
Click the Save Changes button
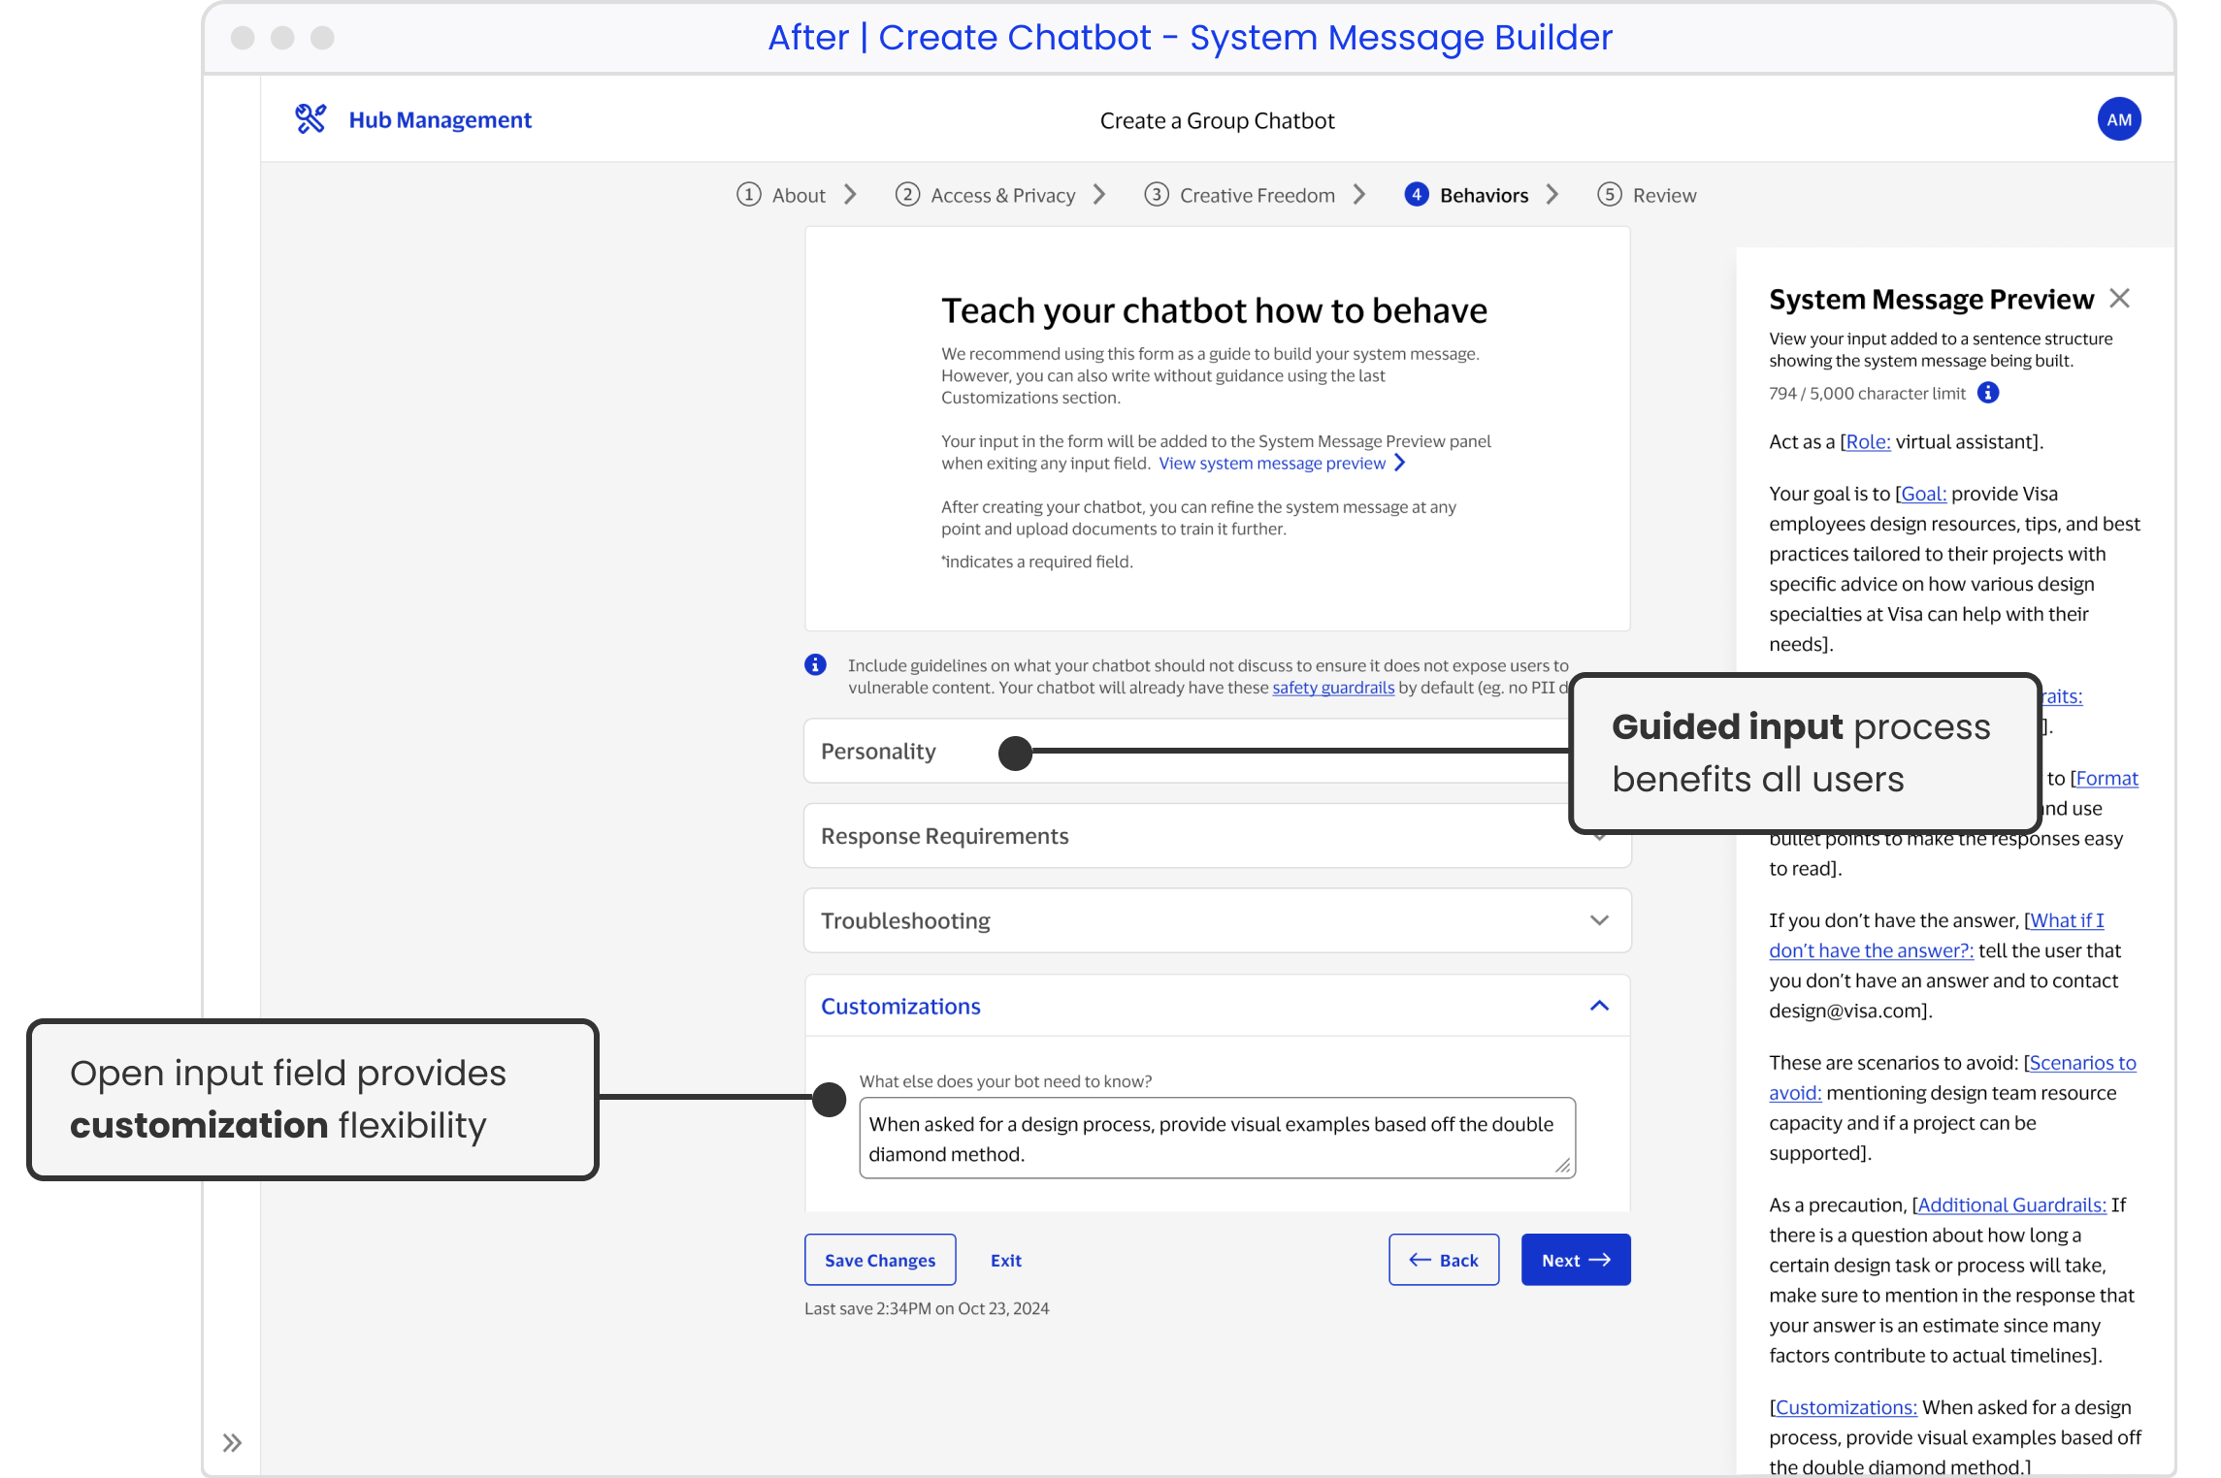click(x=879, y=1259)
